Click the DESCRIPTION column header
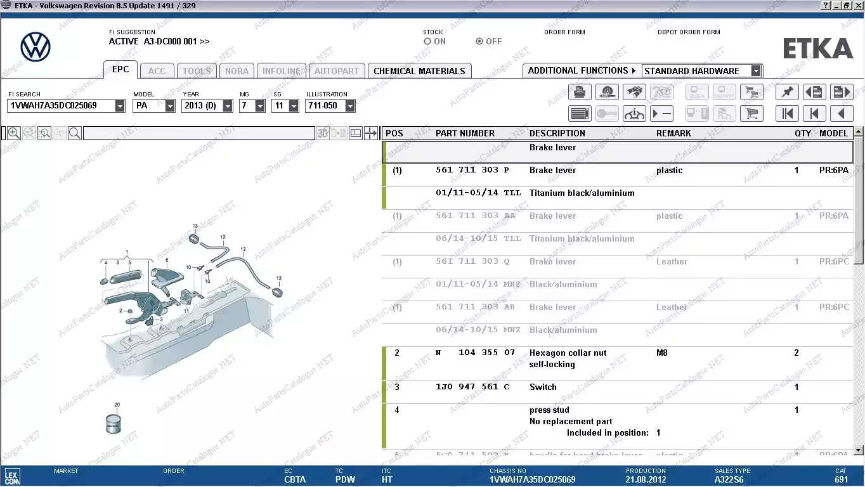Viewport: 865px width, 487px height. point(557,133)
